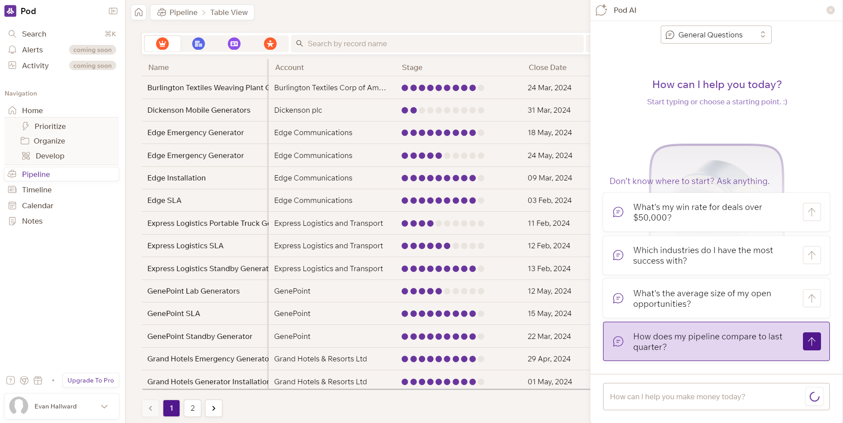Open the General Questions dropdown
The image size is (843, 423).
pyautogui.click(x=716, y=35)
